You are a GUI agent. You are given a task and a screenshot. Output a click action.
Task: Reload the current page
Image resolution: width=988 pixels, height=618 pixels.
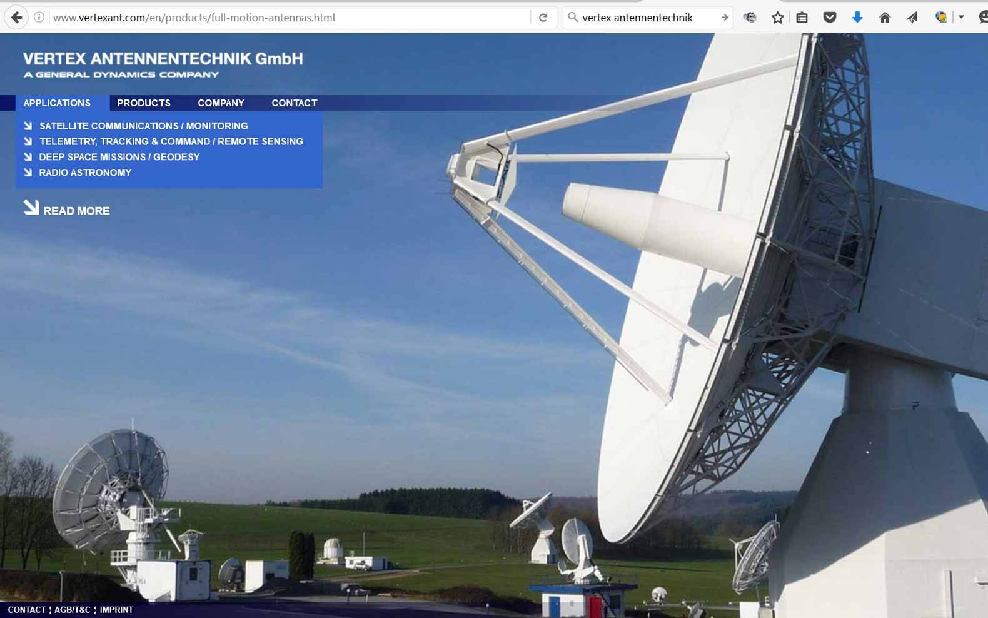[x=543, y=18]
